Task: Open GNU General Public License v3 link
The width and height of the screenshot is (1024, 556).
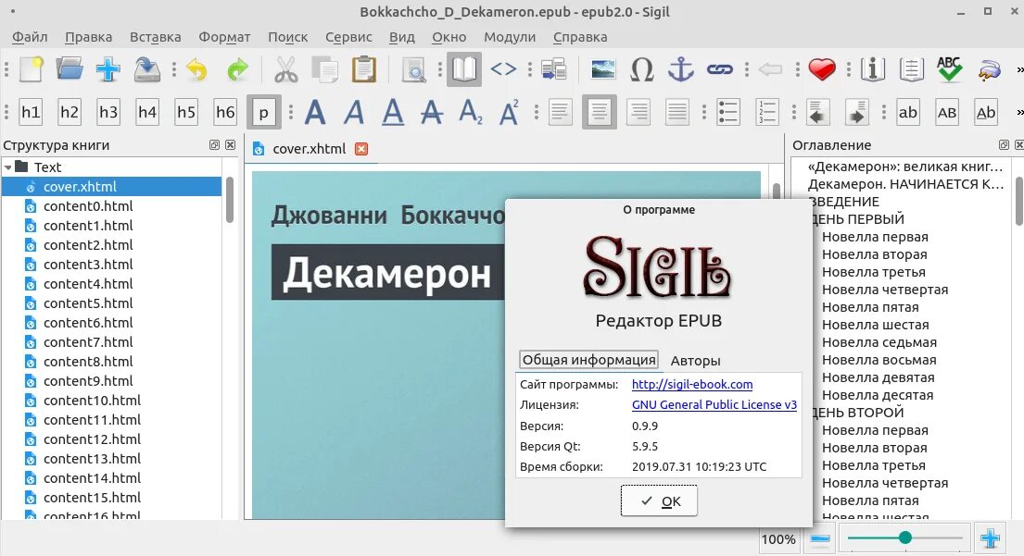Action: (714, 405)
